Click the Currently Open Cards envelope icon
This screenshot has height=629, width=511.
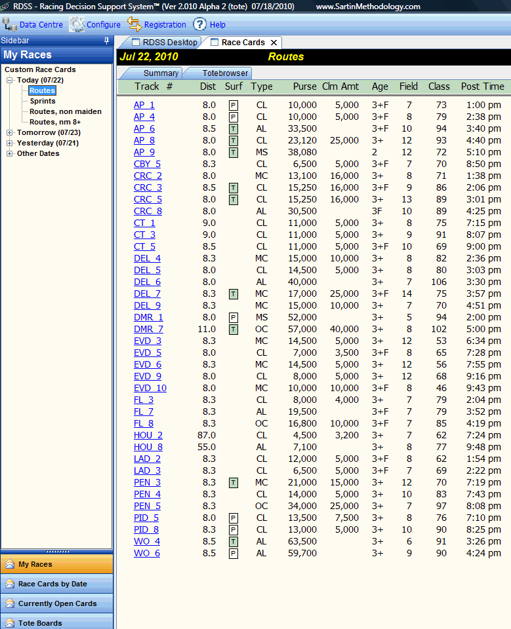coord(10,603)
